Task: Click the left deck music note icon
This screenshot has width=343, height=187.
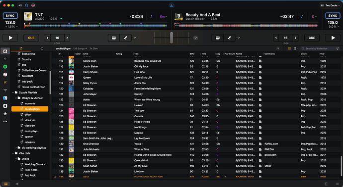Action: (151, 16)
